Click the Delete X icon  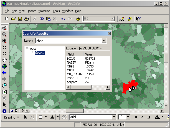(55, 19)
